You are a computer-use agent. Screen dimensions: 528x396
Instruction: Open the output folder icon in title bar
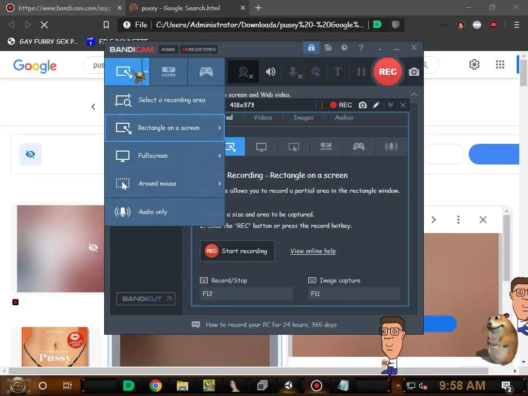328,48
